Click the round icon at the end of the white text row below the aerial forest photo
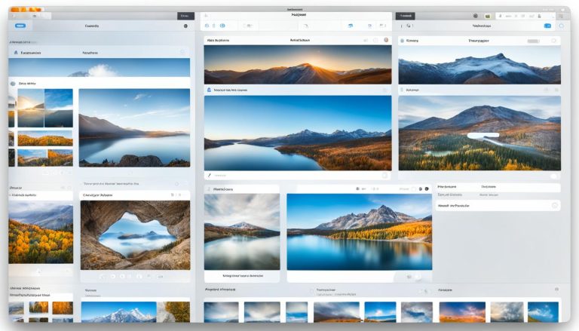579x331 pixels. click(x=554, y=205)
